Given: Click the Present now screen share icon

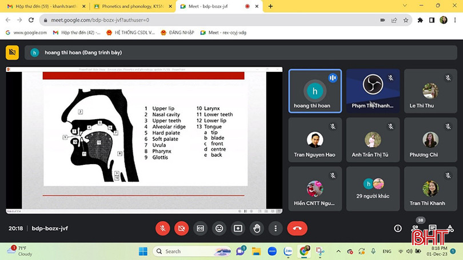Looking at the screenshot, I should (238, 228).
